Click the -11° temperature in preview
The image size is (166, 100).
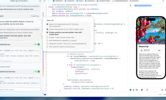coord(159,51)
